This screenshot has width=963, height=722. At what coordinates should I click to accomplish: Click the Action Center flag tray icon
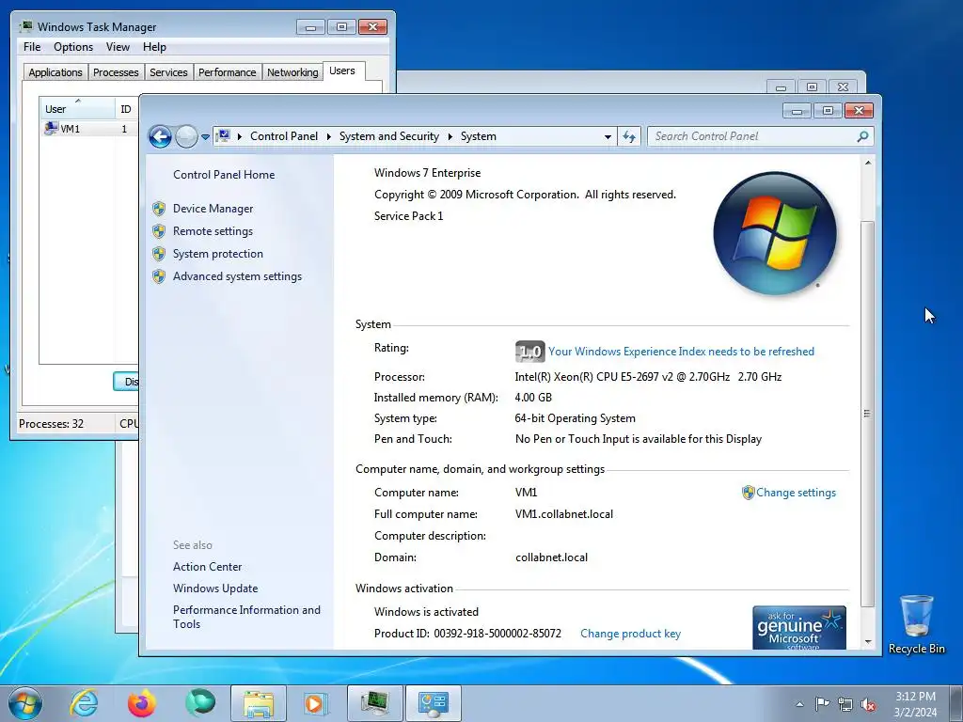[822, 704]
